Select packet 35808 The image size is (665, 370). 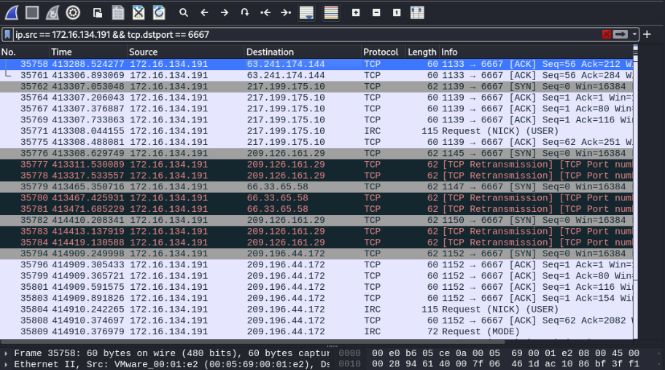click(316, 320)
